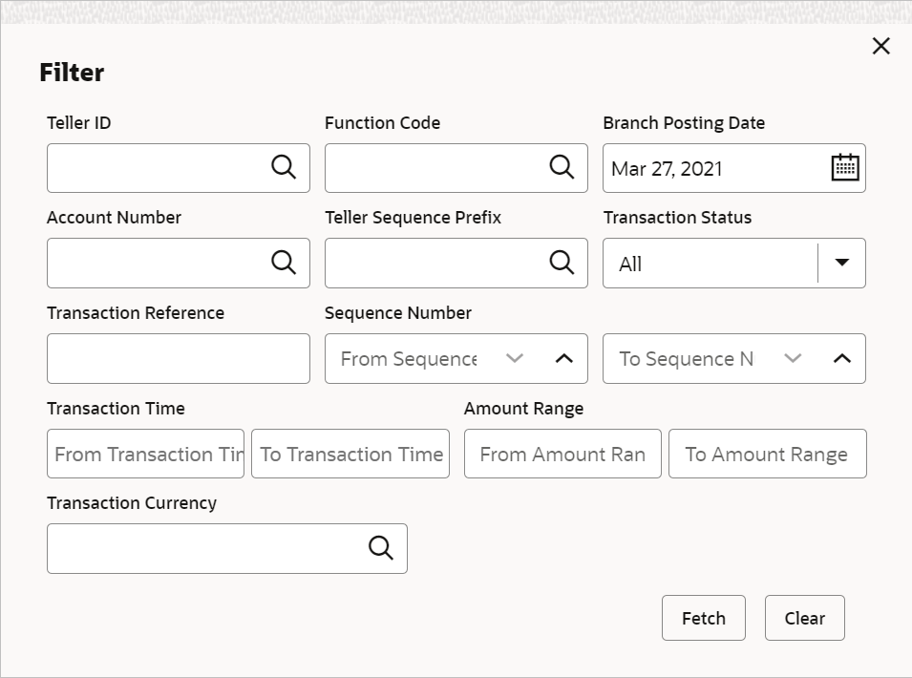This screenshot has width=912, height=678.
Task: Focus the Transaction Reference field
Action: [x=178, y=358]
